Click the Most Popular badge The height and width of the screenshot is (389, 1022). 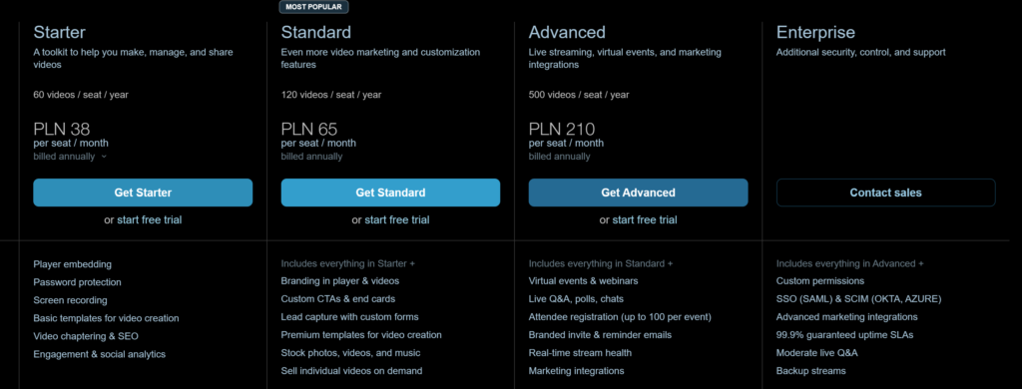314,7
